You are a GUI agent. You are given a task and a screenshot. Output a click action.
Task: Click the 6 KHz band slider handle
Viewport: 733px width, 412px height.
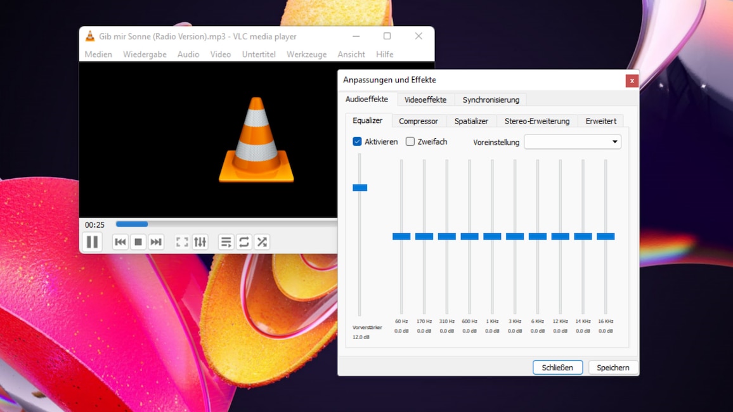(538, 236)
